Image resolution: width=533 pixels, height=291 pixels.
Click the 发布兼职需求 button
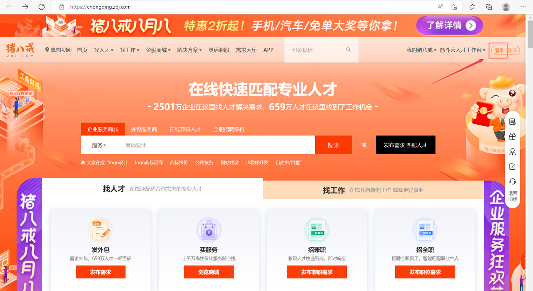click(x=317, y=272)
